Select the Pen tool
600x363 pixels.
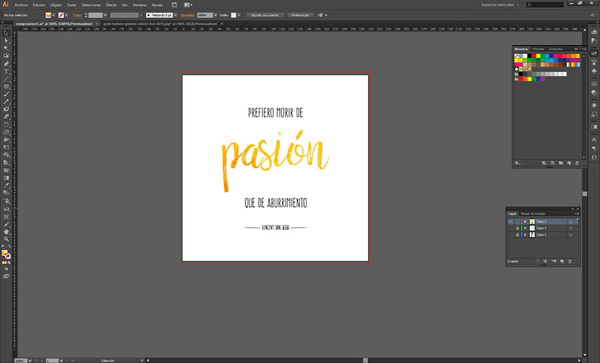tap(6, 64)
